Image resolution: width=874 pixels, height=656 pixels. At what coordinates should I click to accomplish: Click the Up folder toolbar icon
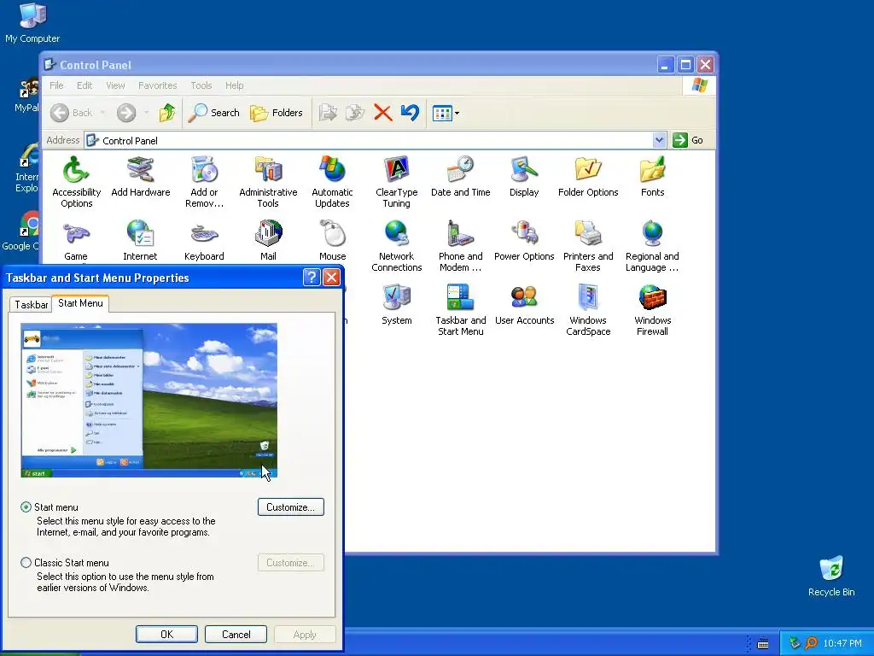click(x=167, y=113)
